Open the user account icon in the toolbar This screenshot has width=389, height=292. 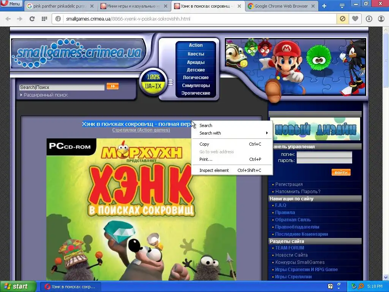click(381, 19)
